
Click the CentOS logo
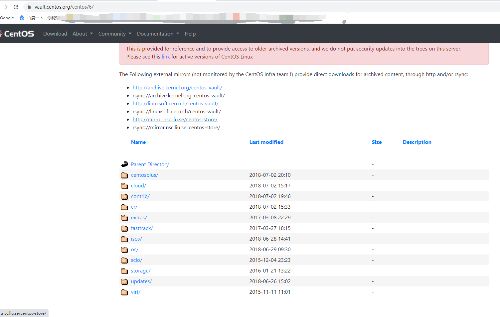click(x=17, y=34)
